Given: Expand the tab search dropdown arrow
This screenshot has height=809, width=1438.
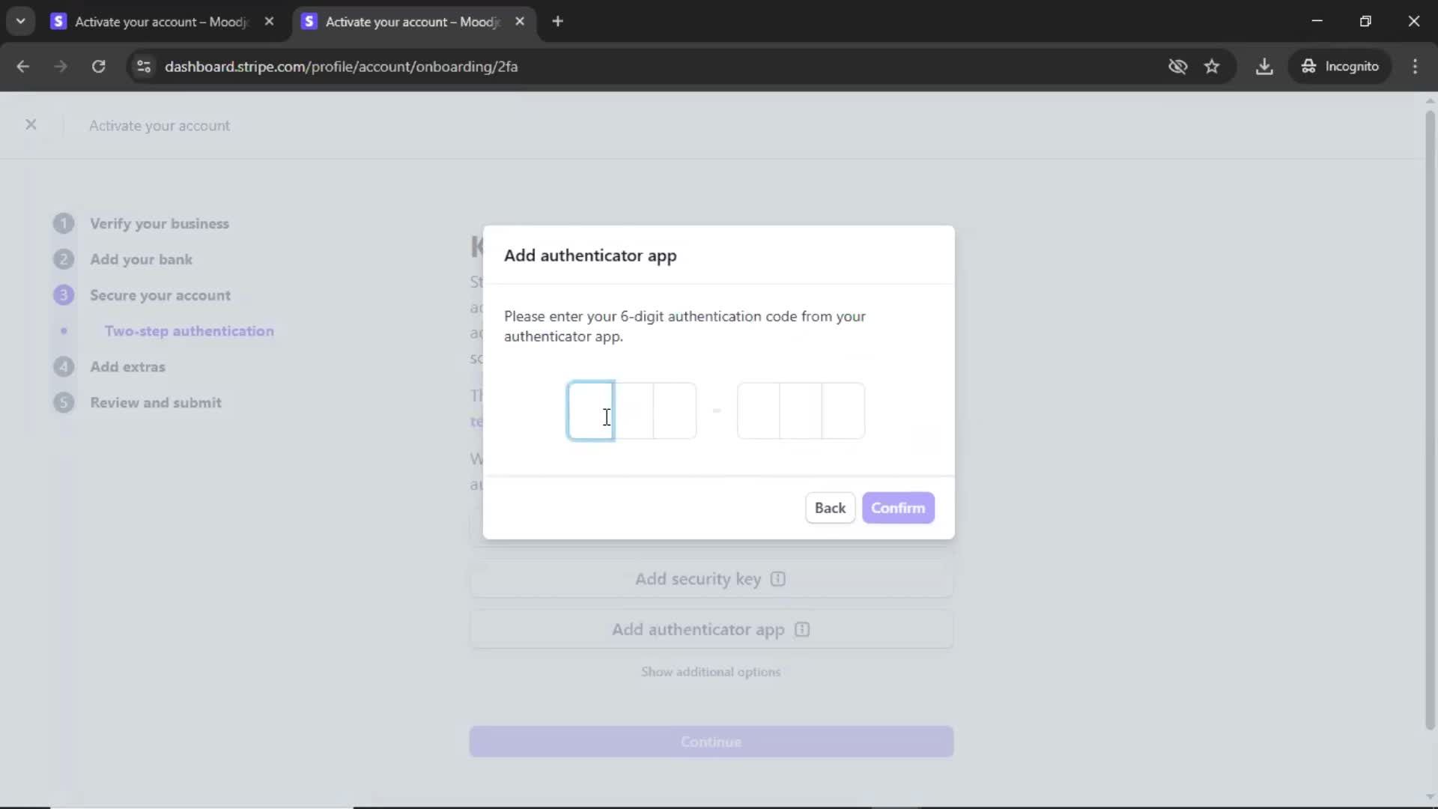Looking at the screenshot, I should (20, 21).
